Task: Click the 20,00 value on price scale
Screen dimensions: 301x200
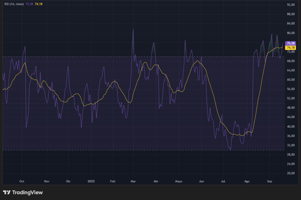Action: (x=291, y=173)
